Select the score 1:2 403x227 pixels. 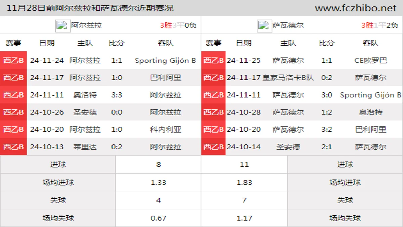pos(327,112)
